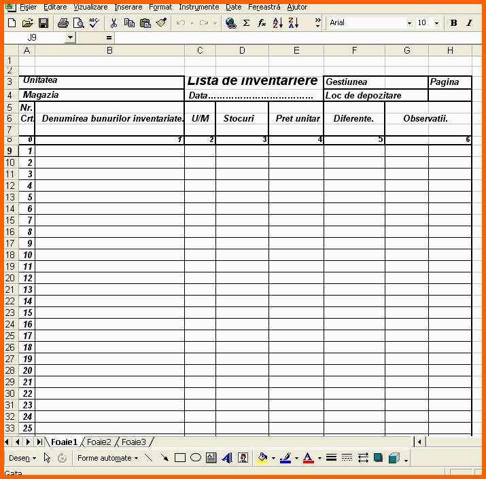Click the AutoSum sigma icon

click(247, 22)
